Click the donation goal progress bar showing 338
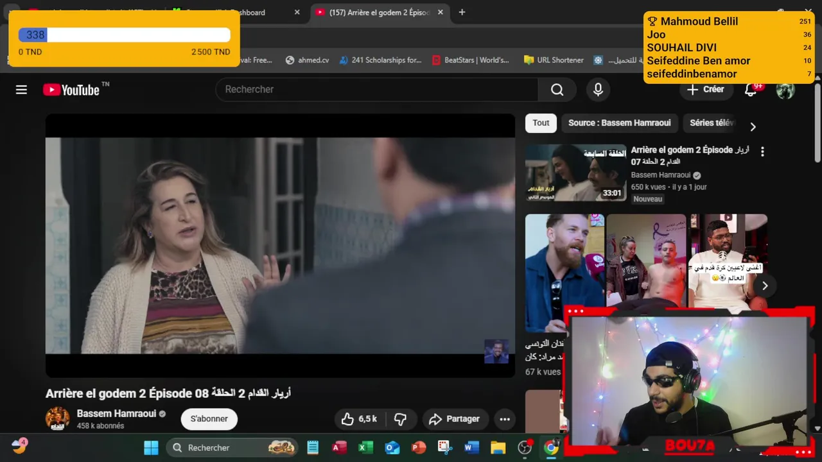Image resolution: width=822 pixels, height=462 pixels. pos(124,35)
